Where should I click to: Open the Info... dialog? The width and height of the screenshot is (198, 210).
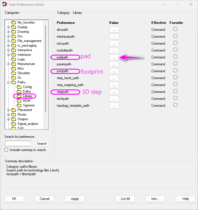point(155,199)
